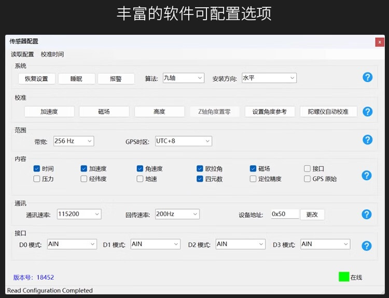Enable the 压力 checkbox
This screenshot has height=298, width=389.
click(x=37, y=179)
